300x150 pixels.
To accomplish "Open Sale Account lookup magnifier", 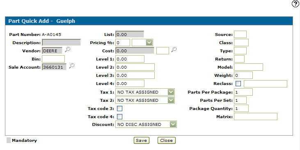I will click(x=71, y=66).
